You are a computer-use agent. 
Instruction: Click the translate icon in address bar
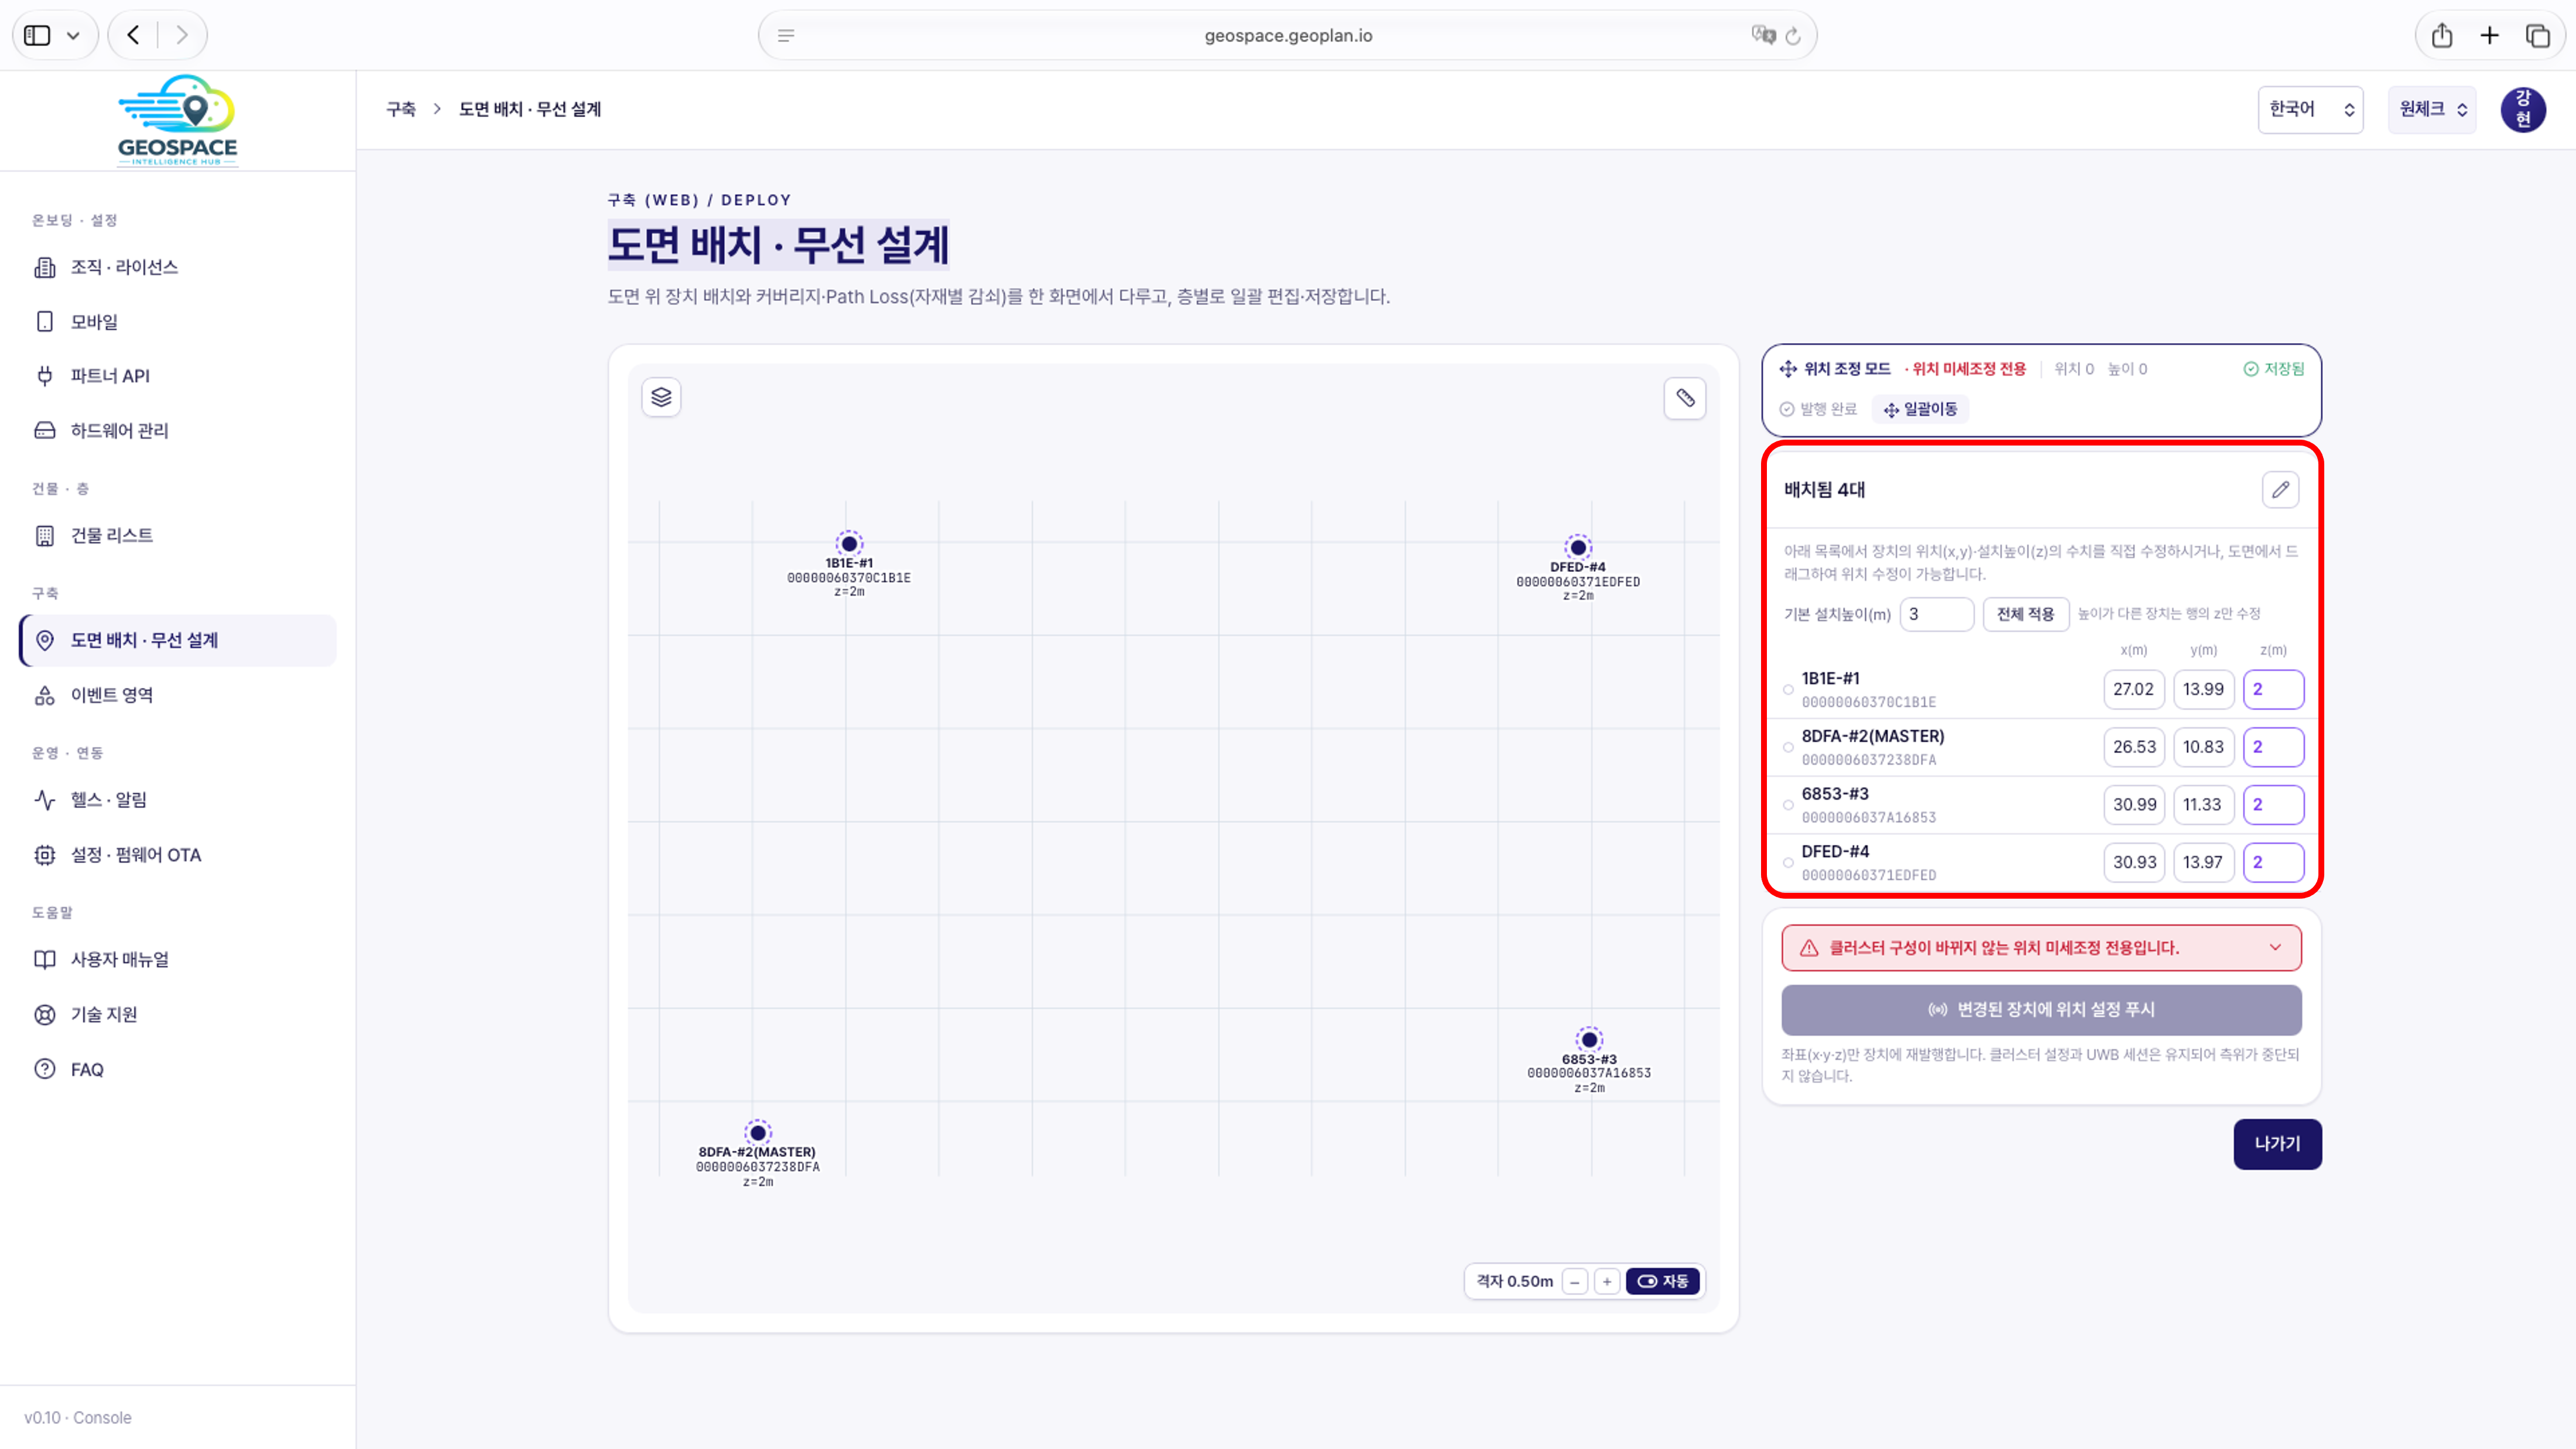1763,35
